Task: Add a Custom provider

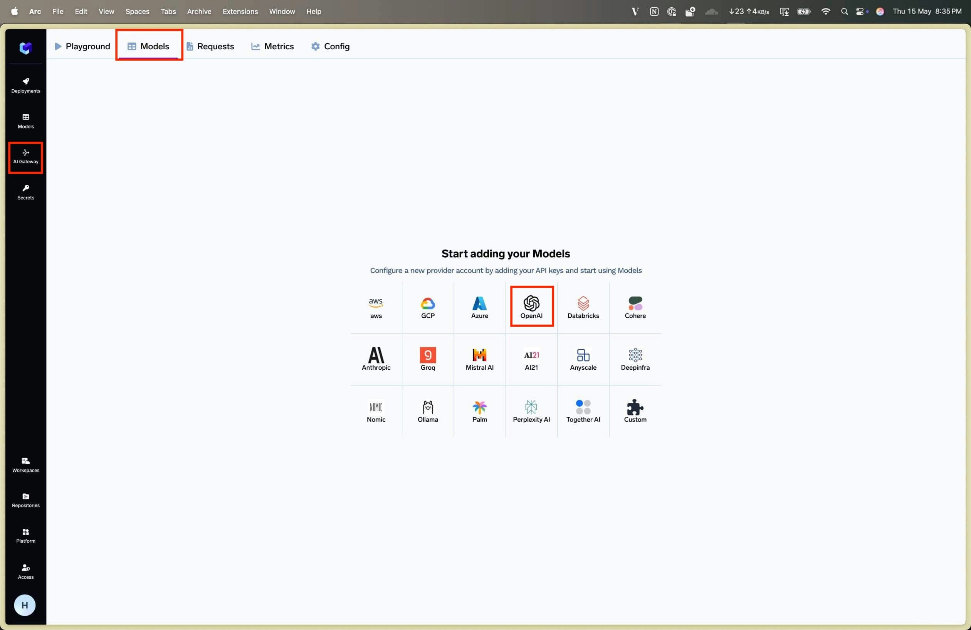Action: 635,411
